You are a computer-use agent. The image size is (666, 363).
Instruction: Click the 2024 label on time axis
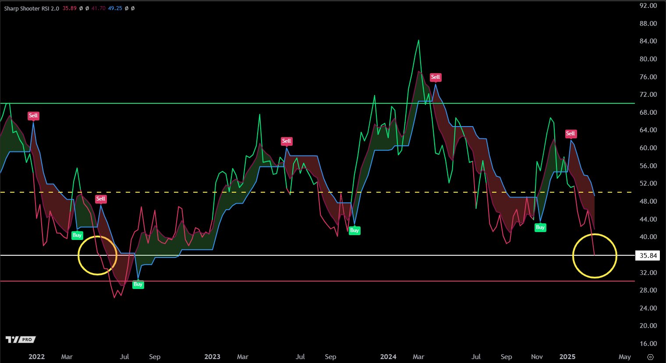pos(388,356)
